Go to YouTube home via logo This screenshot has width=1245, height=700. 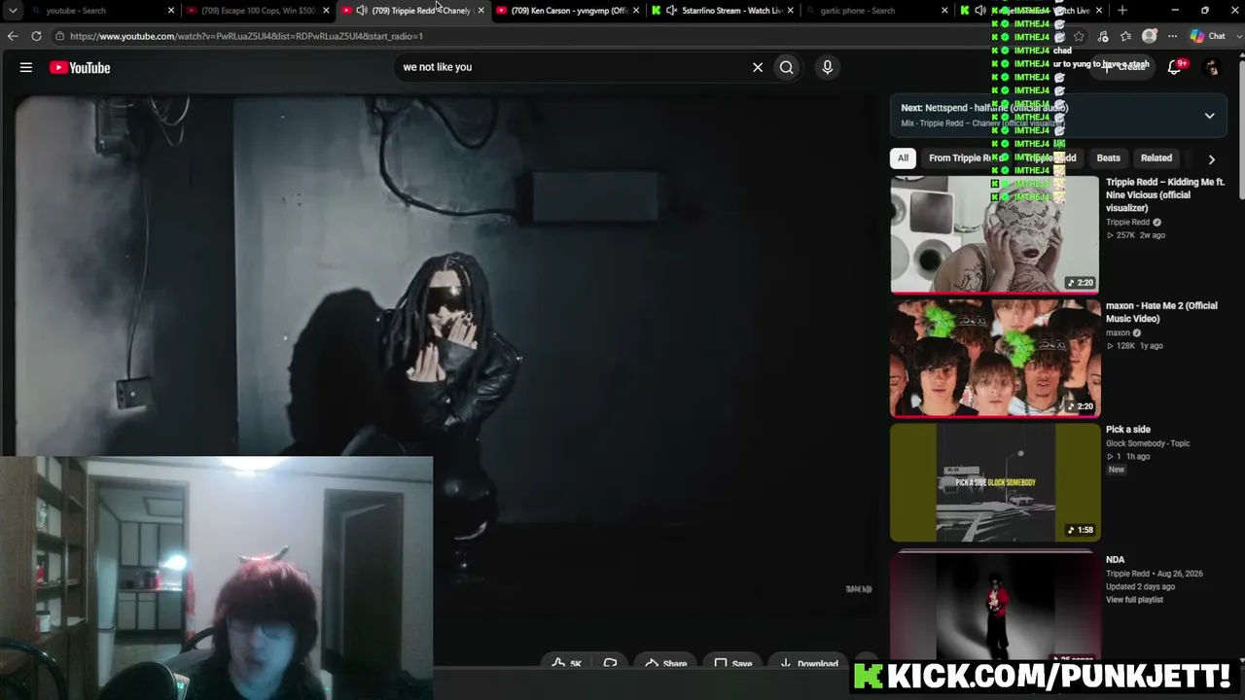pyautogui.click(x=80, y=67)
